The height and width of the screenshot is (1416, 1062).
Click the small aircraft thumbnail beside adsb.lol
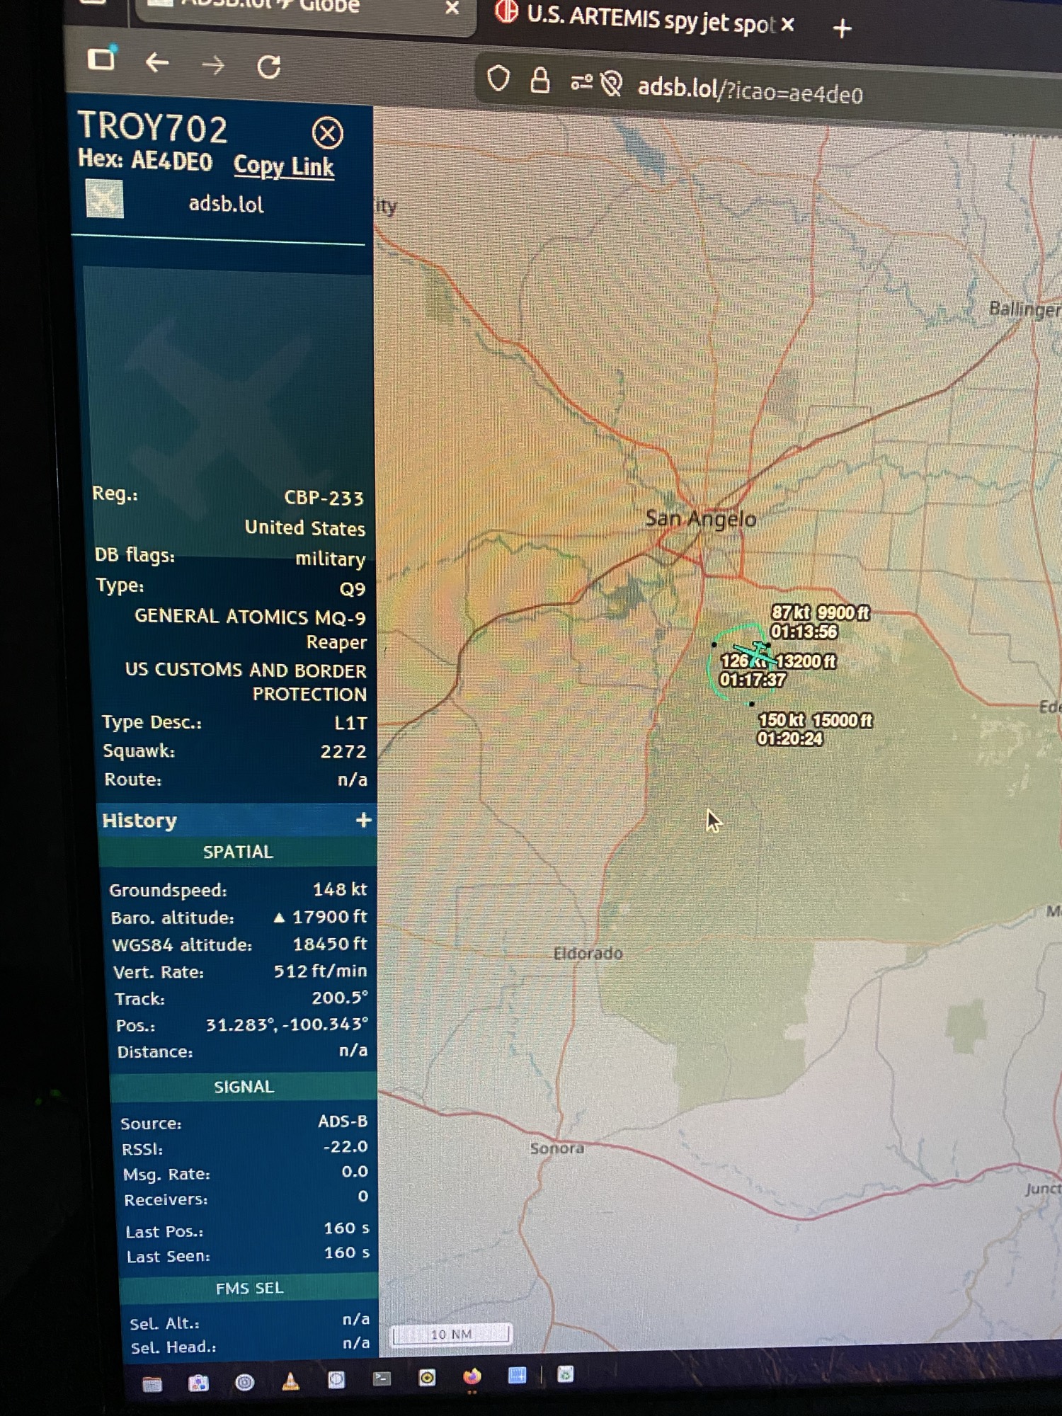pos(105,199)
